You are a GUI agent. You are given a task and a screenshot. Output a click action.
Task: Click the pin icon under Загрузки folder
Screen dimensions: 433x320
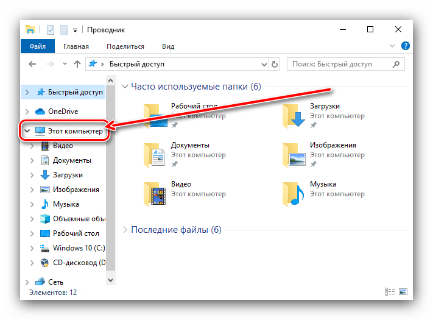[313, 125]
